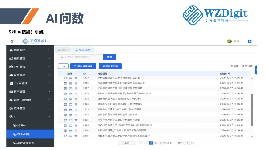This screenshot has height=150, width=266.
Task: Click the 问题描述 column header
Action: [103, 74]
